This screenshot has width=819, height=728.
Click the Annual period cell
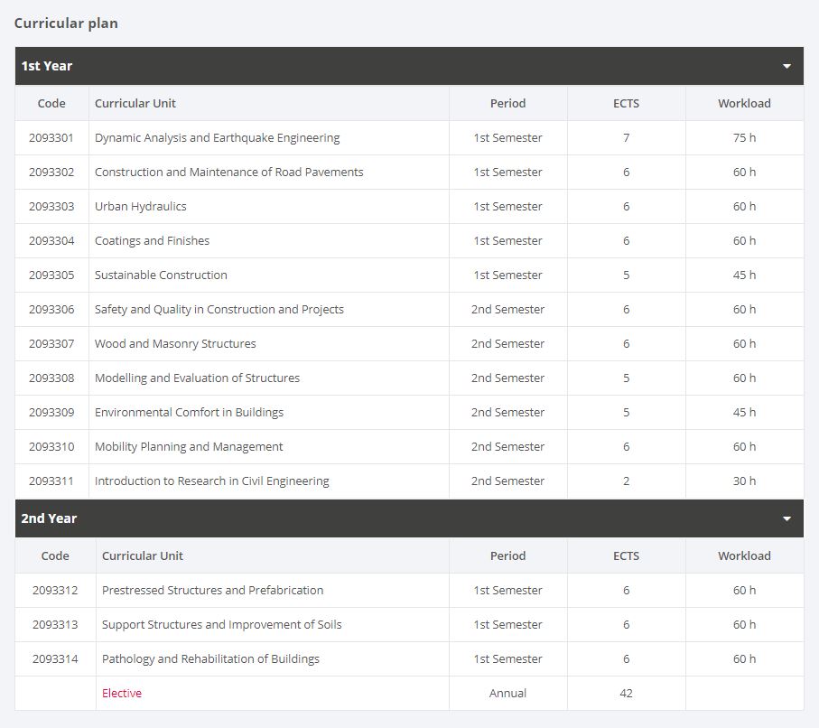507,693
